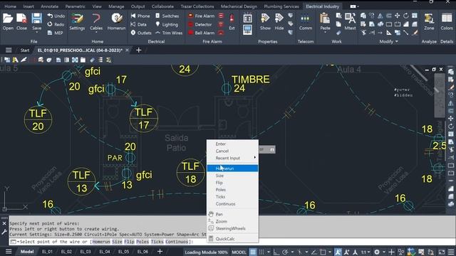Redo the last action
This screenshot has height=256, width=456.
click(56, 24)
